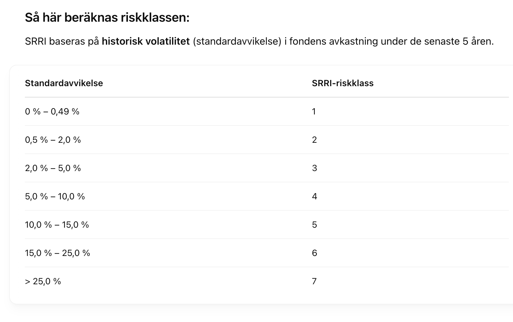The height and width of the screenshot is (322, 513).
Task: Select risk class value 5 in table
Action: (314, 225)
